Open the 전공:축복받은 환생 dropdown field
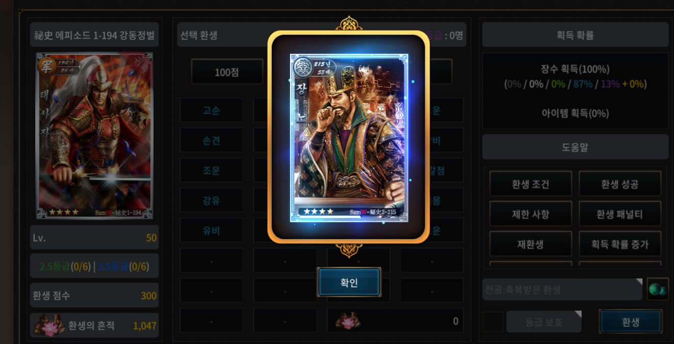Viewport: 674px width, 344px height. pos(562,289)
